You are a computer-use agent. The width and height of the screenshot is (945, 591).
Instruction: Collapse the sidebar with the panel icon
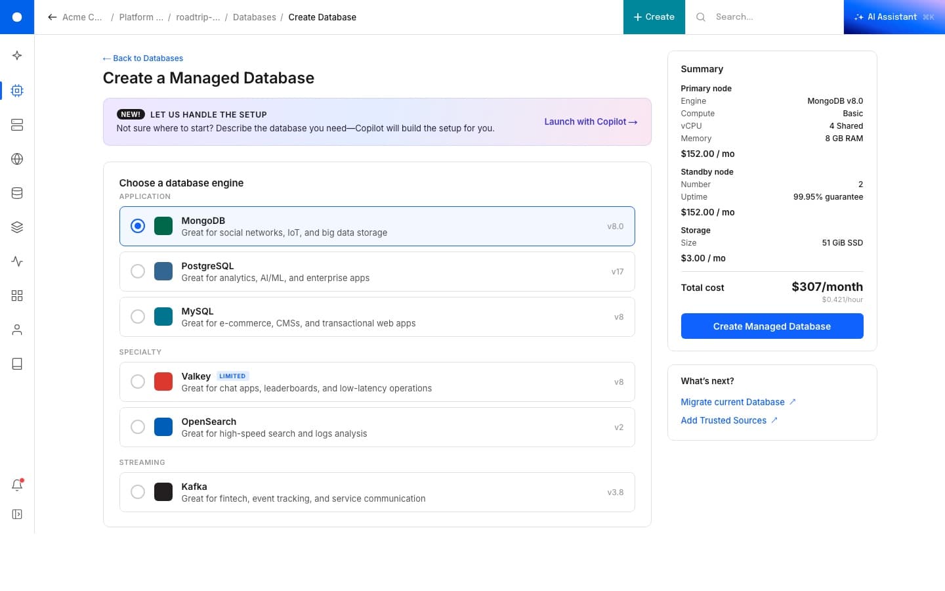(17, 514)
